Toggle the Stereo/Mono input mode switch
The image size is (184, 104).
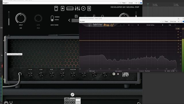pyautogui.click(x=52, y=18)
